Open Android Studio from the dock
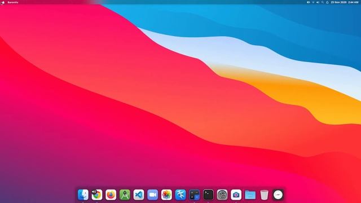 pos(125,195)
